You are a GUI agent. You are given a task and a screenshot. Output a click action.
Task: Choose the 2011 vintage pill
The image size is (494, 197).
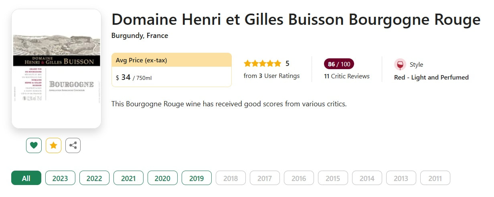coord(435,178)
